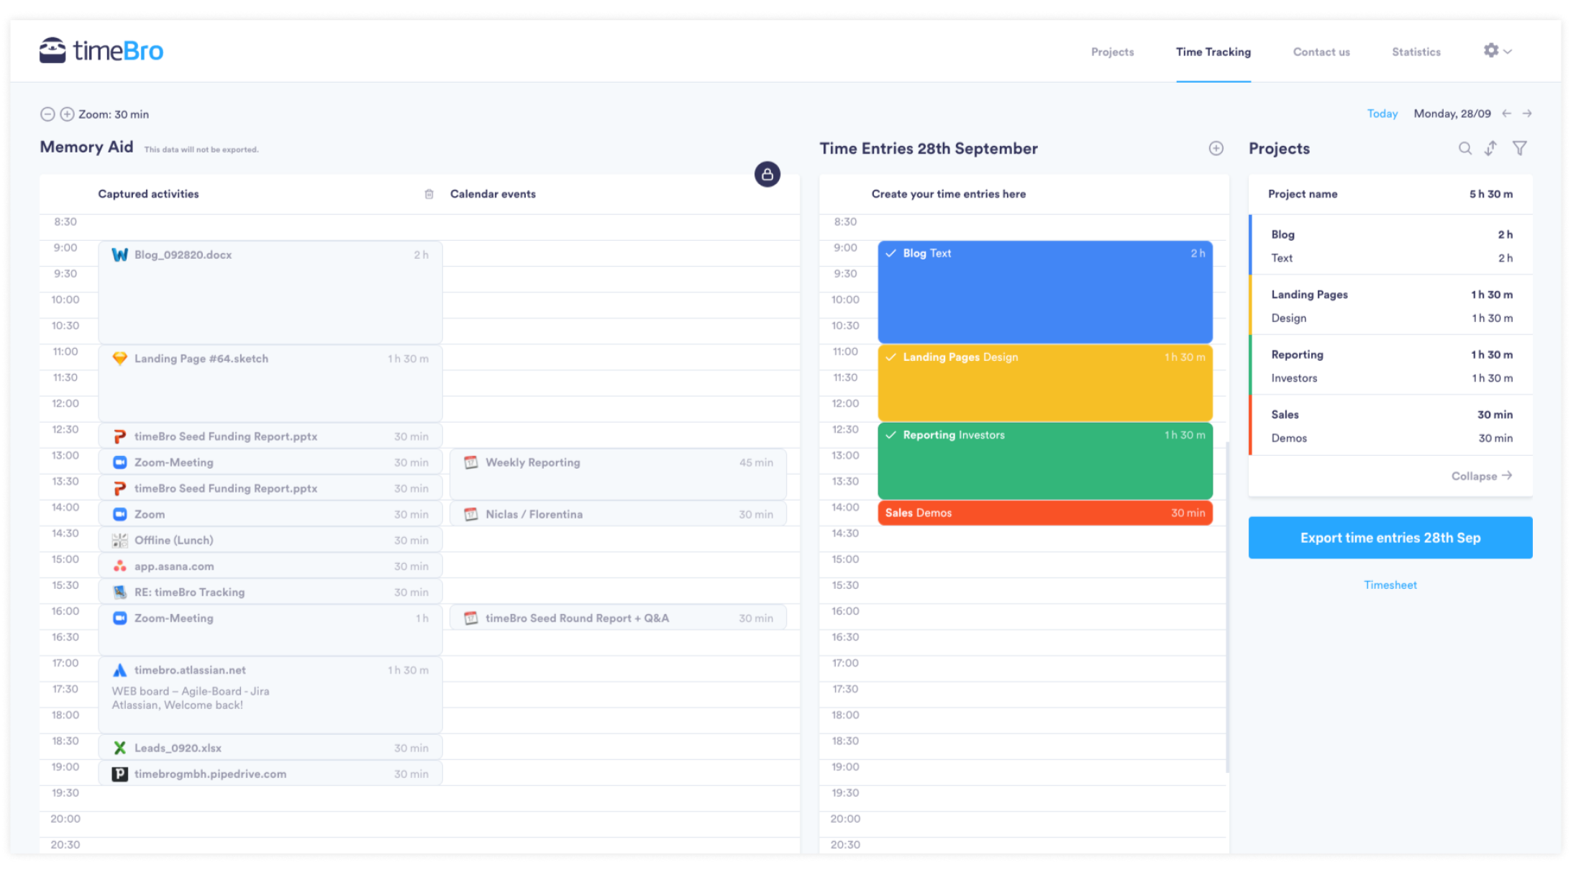Open the Timesheet link
The width and height of the screenshot is (1571, 873).
1390,585
